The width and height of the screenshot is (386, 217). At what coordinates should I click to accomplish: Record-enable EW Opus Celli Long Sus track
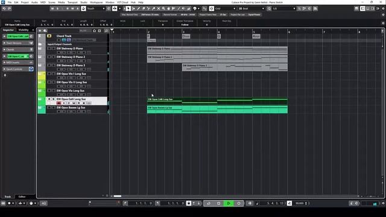pyautogui.click(x=59, y=103)
